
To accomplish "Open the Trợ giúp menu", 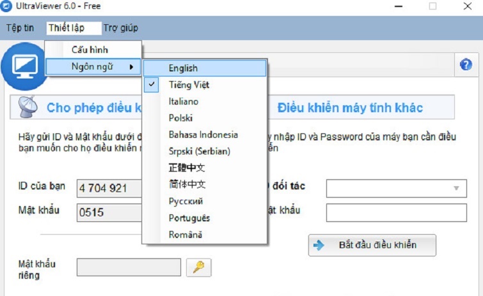I will [x=120, y=28].
